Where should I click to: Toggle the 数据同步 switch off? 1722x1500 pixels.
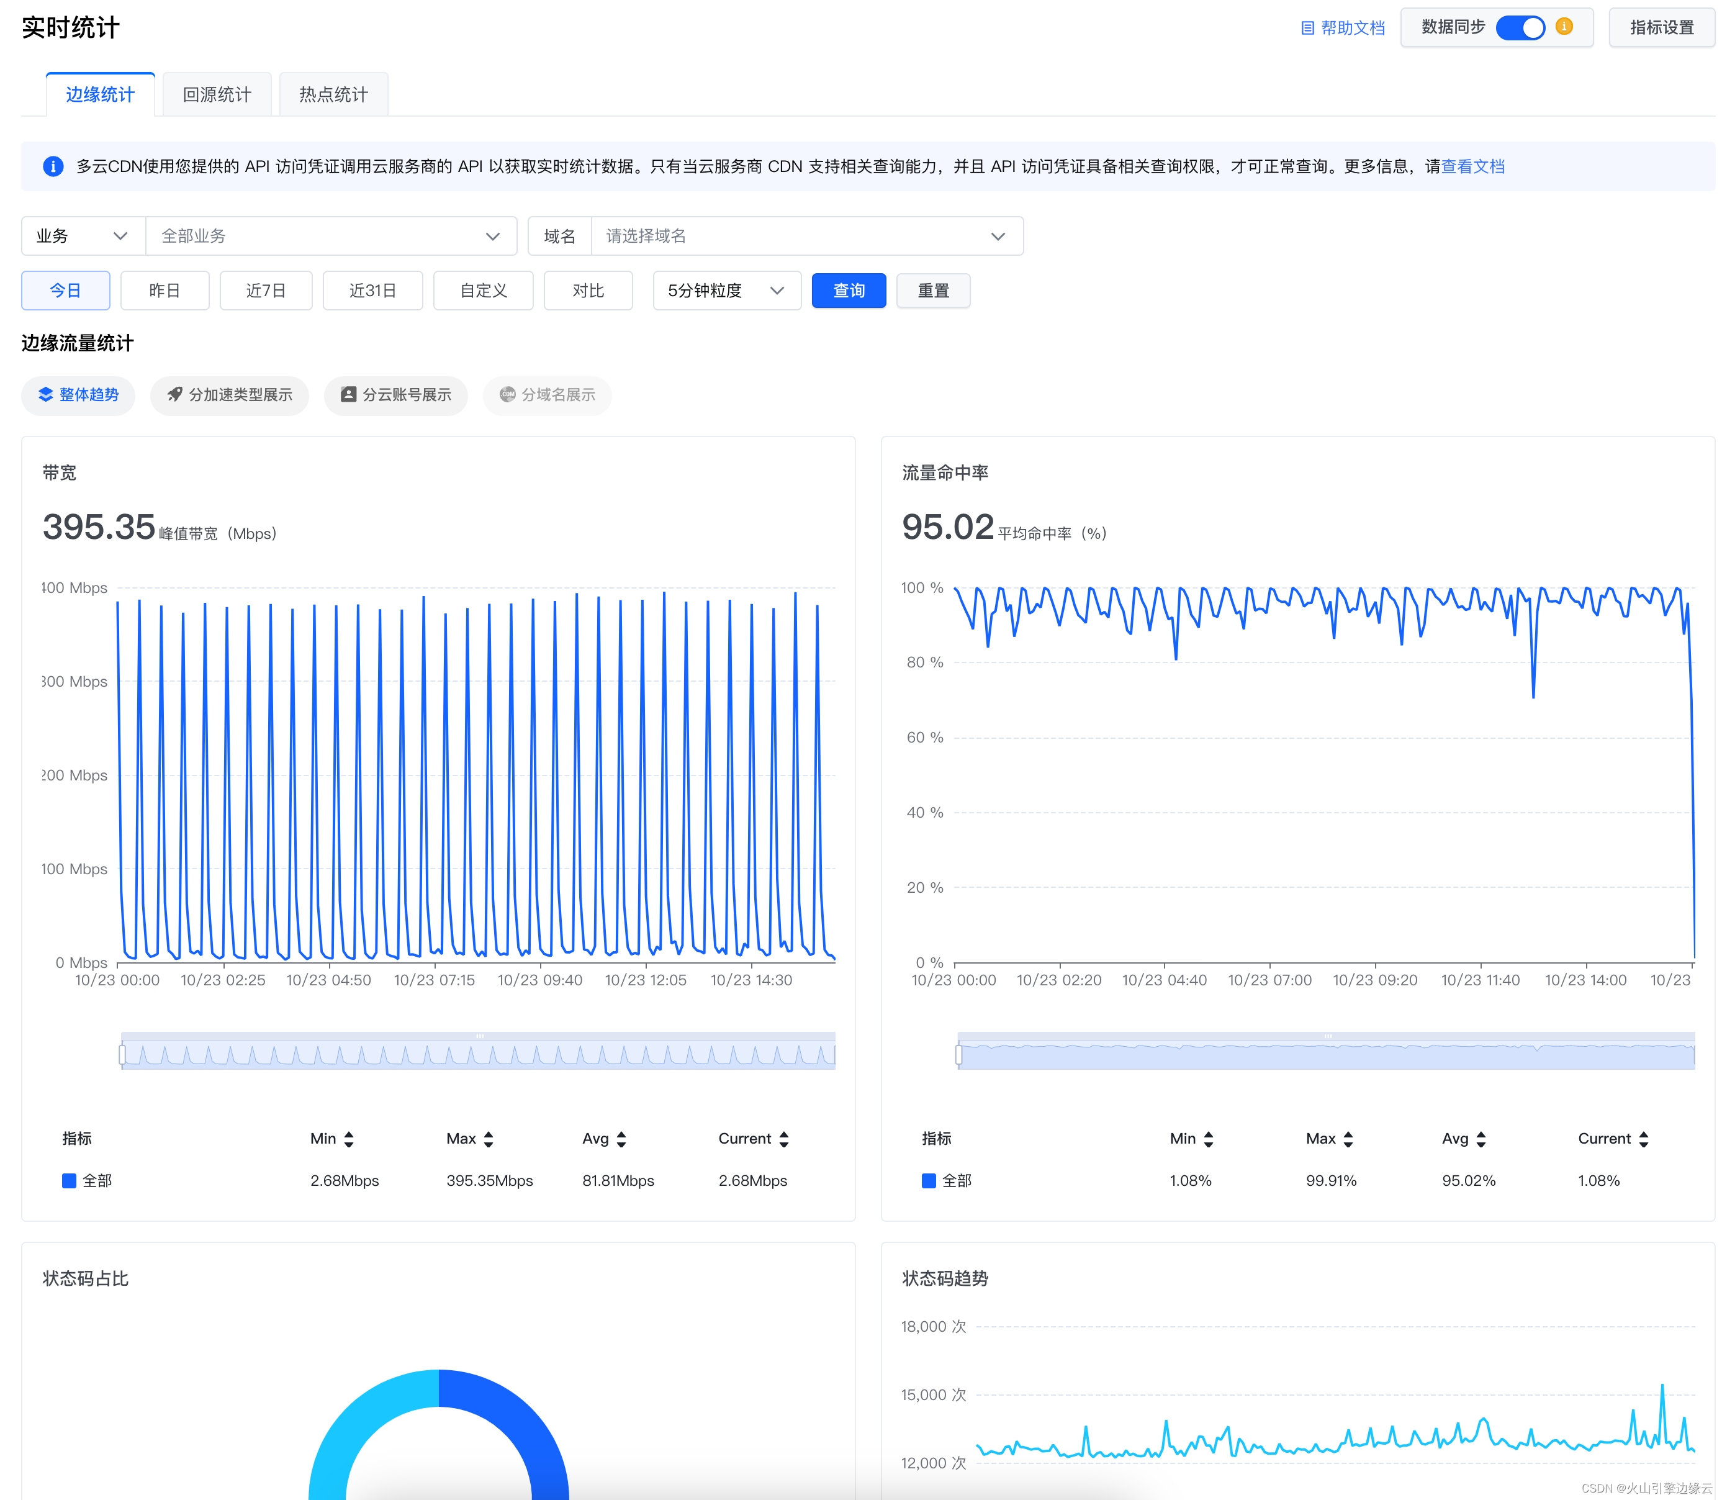pos(1520,27)
